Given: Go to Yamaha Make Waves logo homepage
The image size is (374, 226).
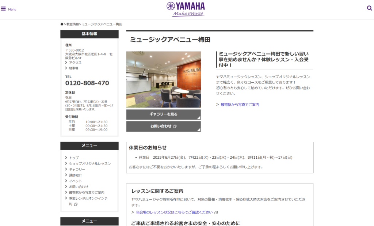Looking at the screenshot, I should click(x=186, y=9).
